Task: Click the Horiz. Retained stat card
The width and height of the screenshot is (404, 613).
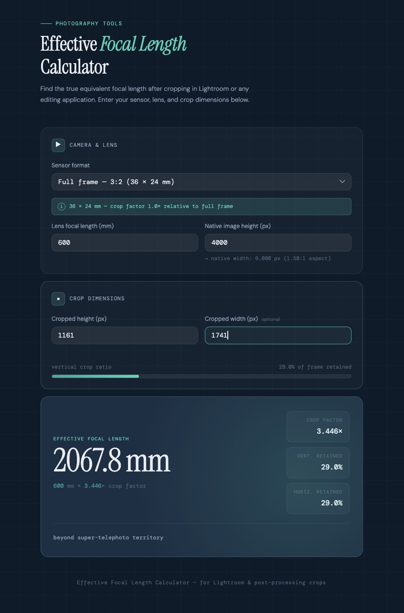Action: coord(318,498)
